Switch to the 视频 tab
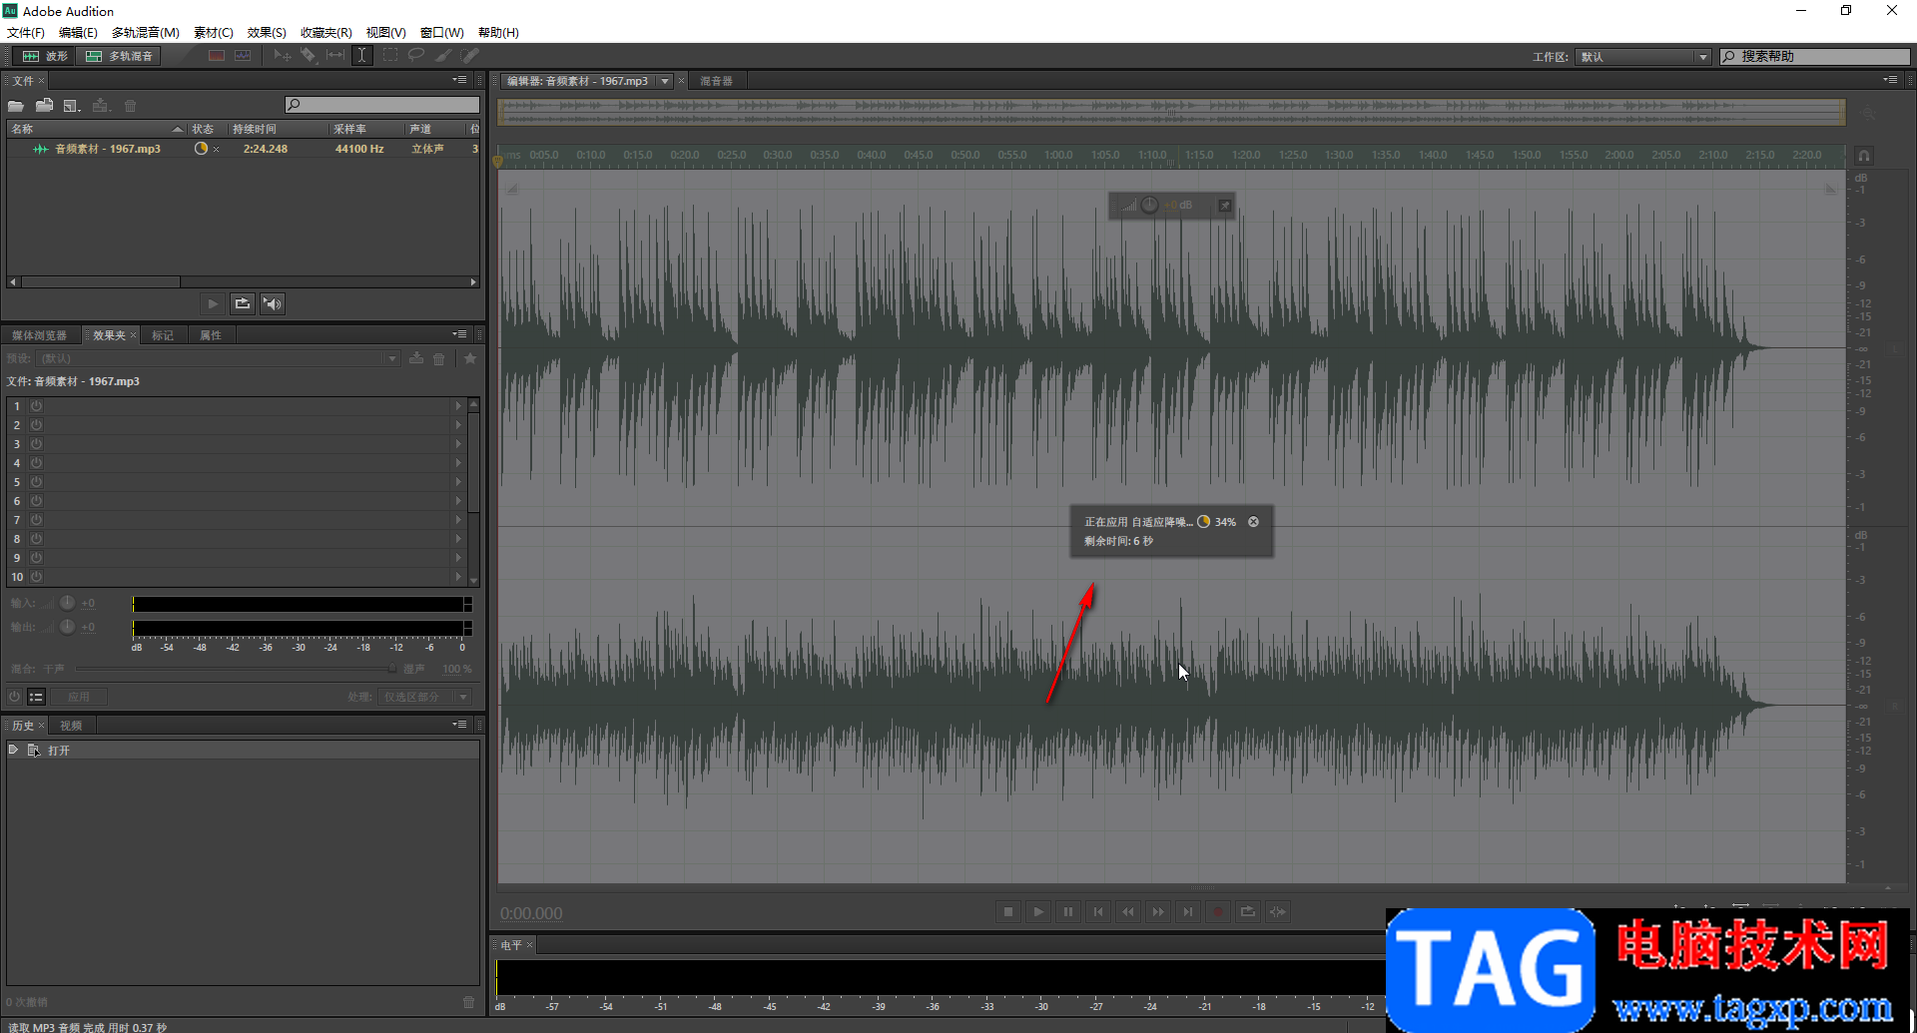 pyautogui.click(x=71, y=726)
